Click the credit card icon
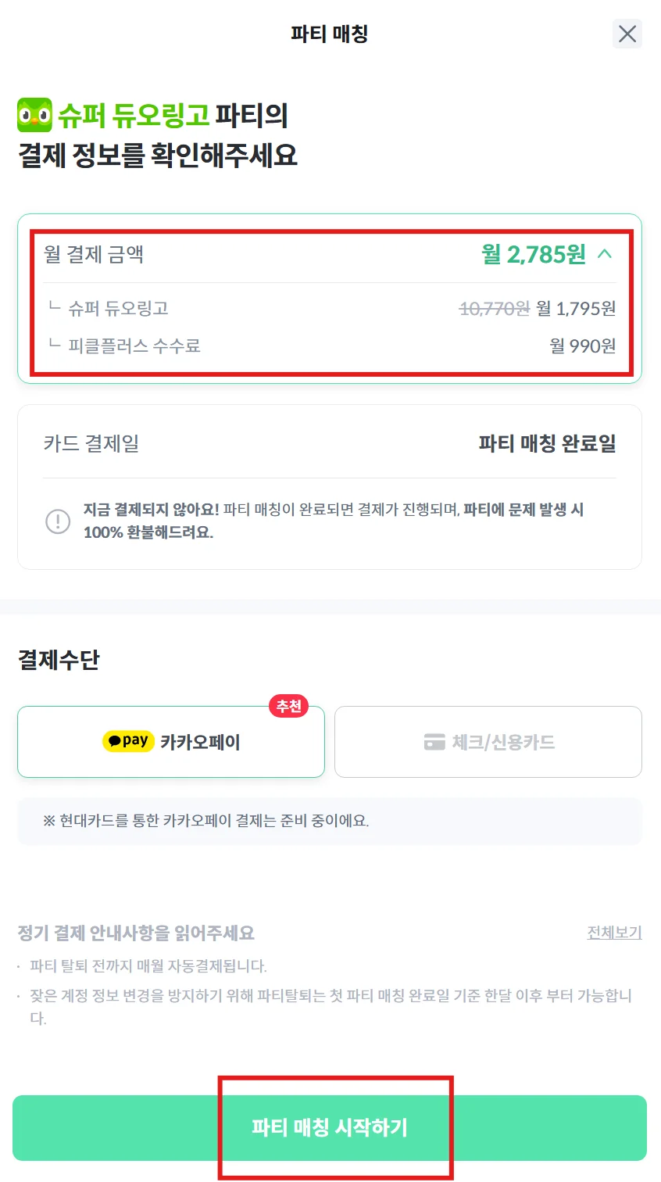 click(434, 742)
